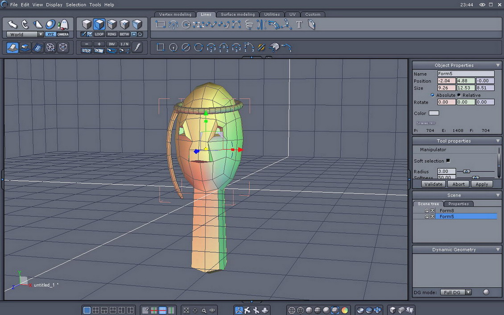The width and height of the screenshot is (504, 315).
Task: Enable the edge selection mode cube icon
Action: click(x=111, y=24)
